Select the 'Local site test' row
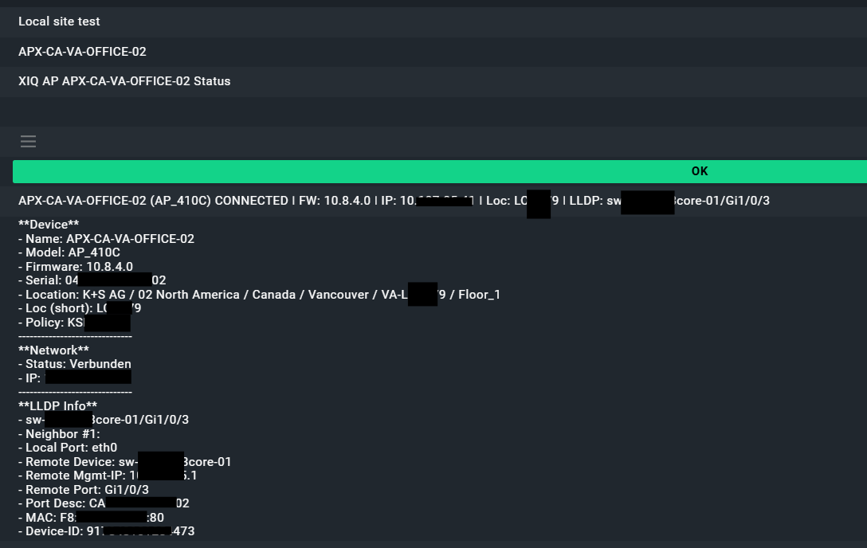This screenshot has width=867, height=548. coord(60,22)
